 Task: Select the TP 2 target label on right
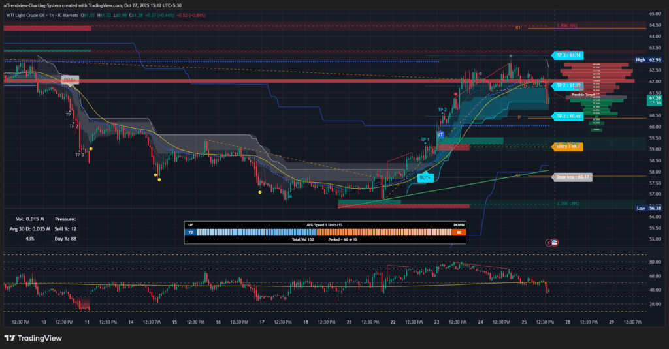[567, 85]
